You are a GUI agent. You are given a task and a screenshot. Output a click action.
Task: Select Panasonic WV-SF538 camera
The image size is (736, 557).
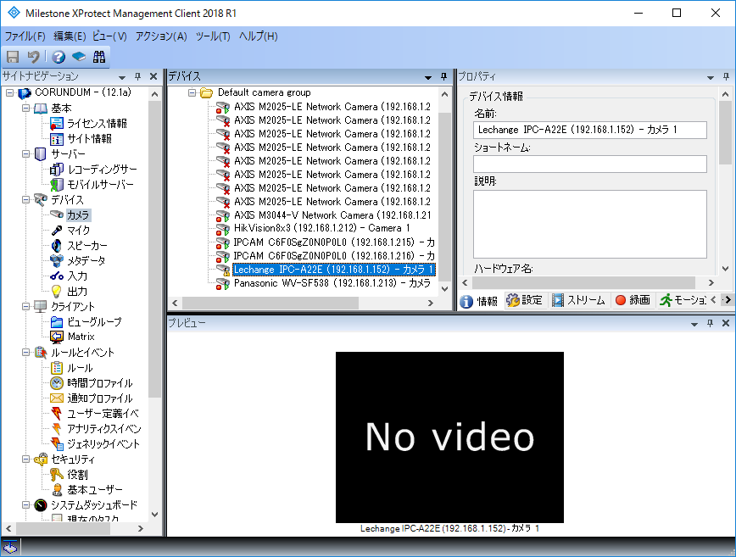(x=332, y=283)
